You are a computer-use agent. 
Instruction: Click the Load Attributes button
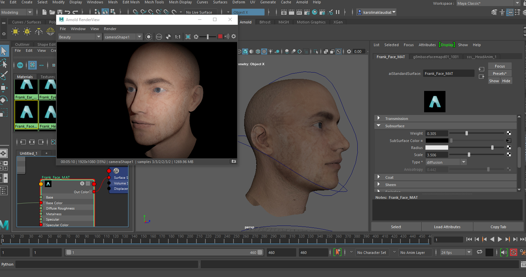pos(447,227)
